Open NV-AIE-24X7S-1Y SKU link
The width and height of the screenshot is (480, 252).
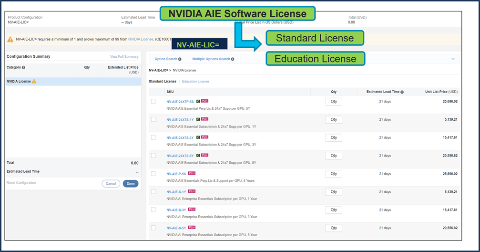tap(180, 120)
